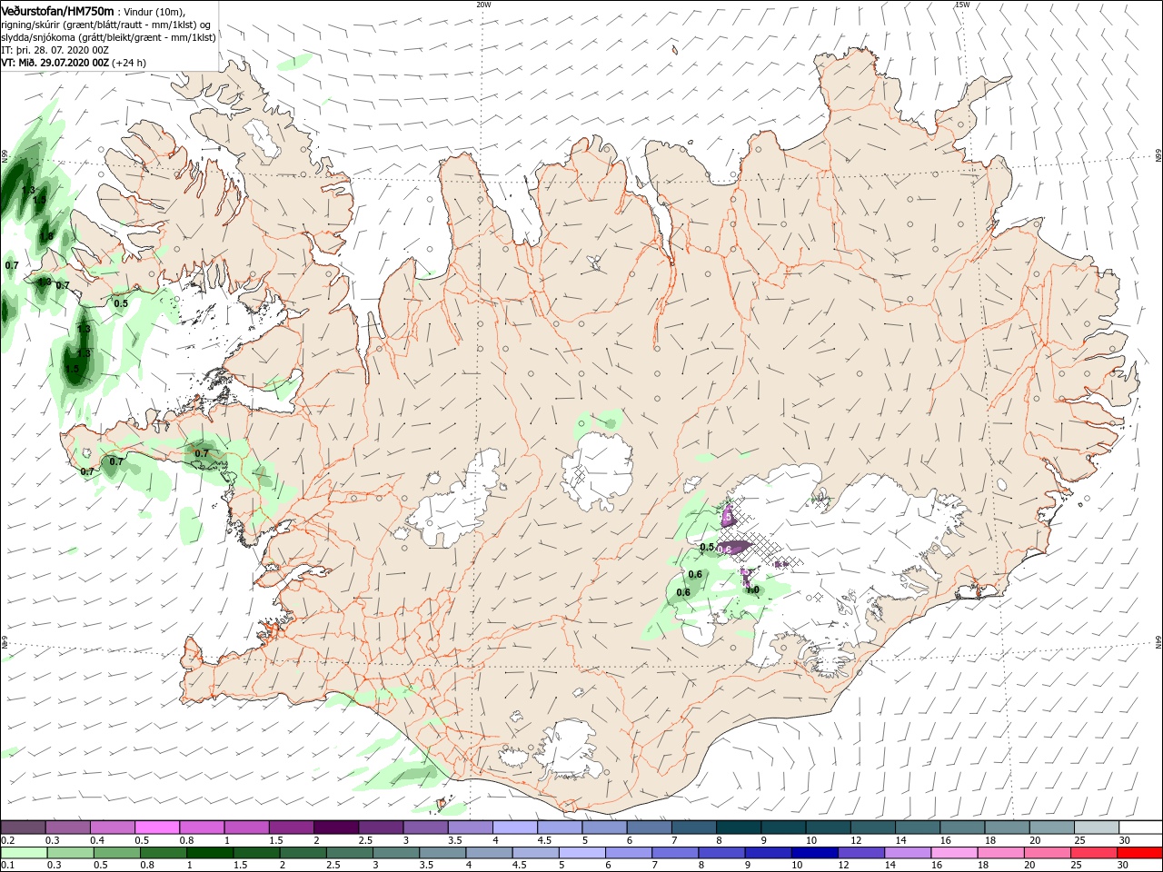Viewport: 1163px width, 872px height.
Task: Select the 5 pale periwinkle swatch in bottom legend row
Action: click(x=581, y=853)
